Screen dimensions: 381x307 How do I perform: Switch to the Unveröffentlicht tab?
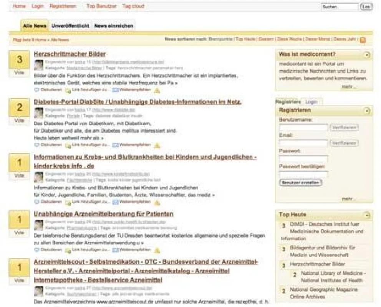coord(70,26)
